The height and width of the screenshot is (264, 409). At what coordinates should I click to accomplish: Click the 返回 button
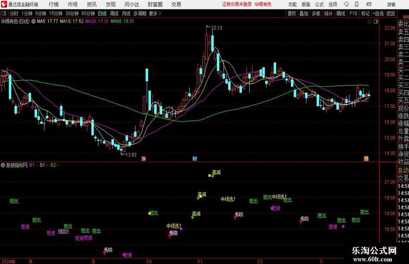390,13
